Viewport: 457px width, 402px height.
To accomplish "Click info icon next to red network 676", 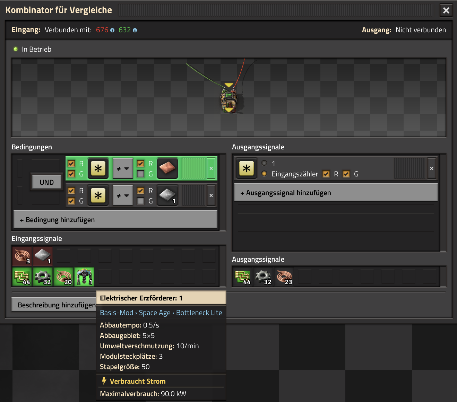I will click(x=112, y=30).
